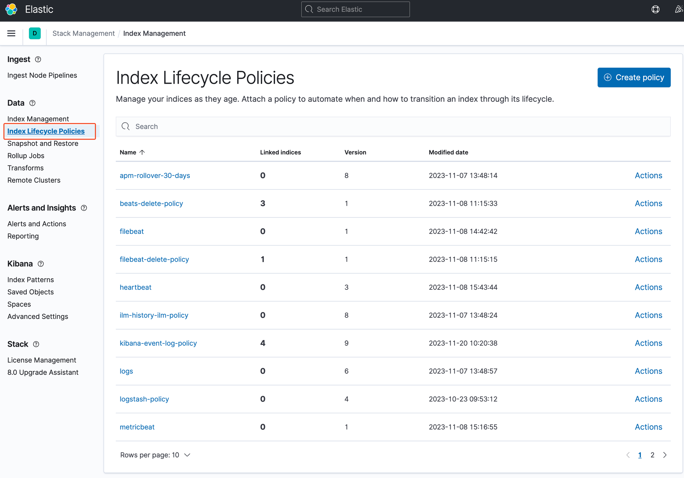Screen dimensions: 684x478
Task: Jump to page 2 of results
Action: coord(652,455)
